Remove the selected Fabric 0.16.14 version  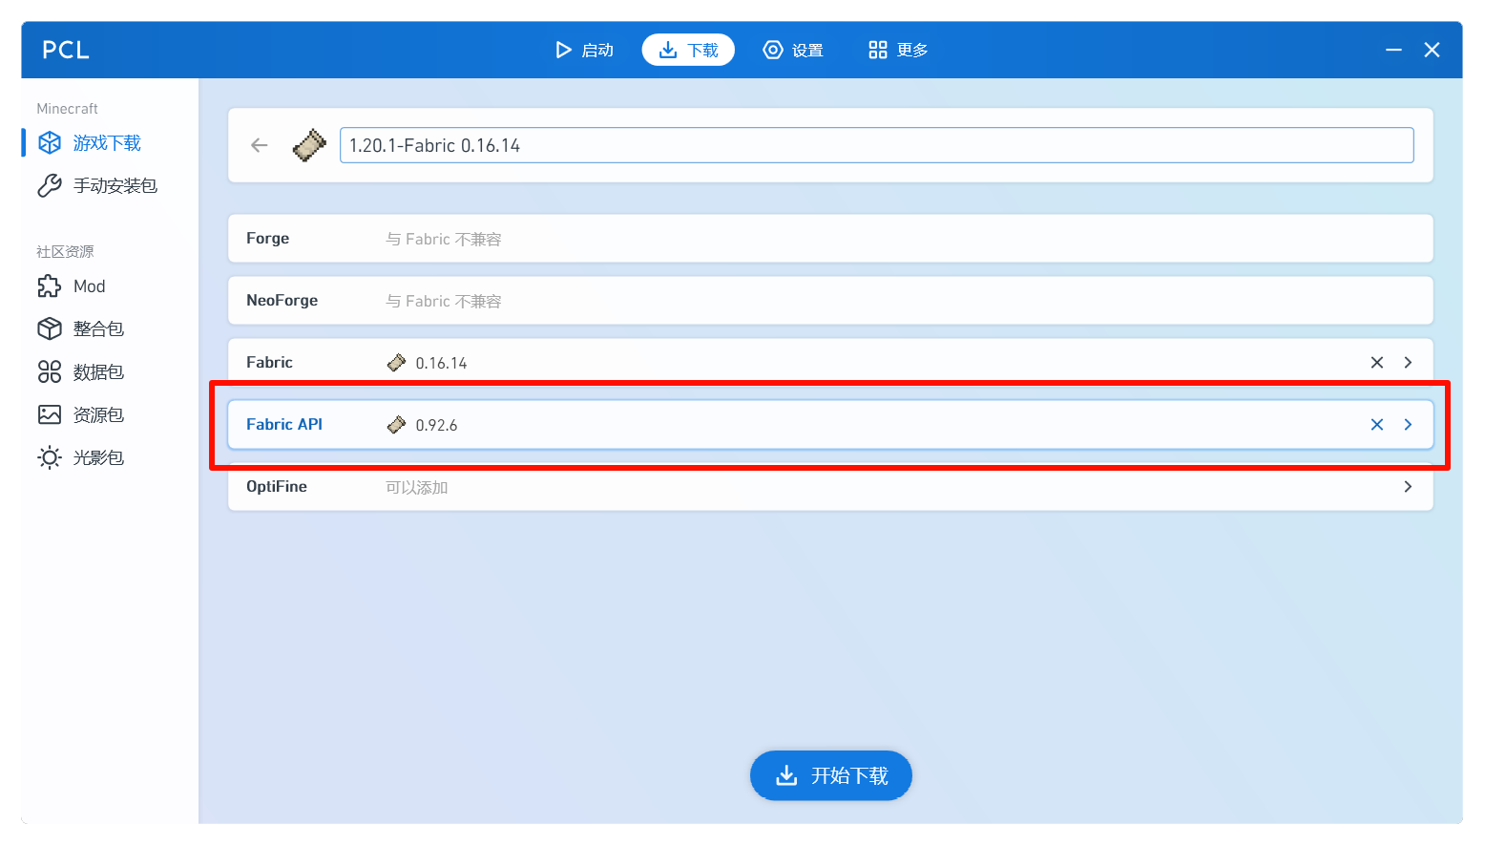pyautogui.click(x=1377, y=363)
